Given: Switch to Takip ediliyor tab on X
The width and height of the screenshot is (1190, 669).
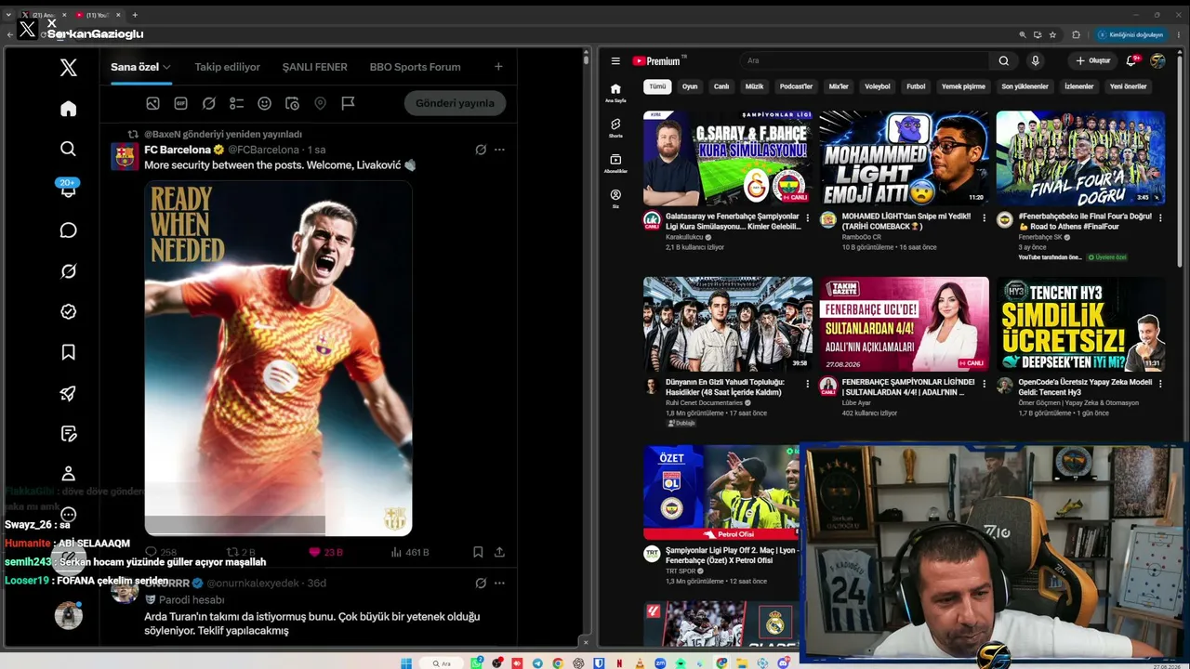Looking at the screenshot, I should [x=227, y=67].
